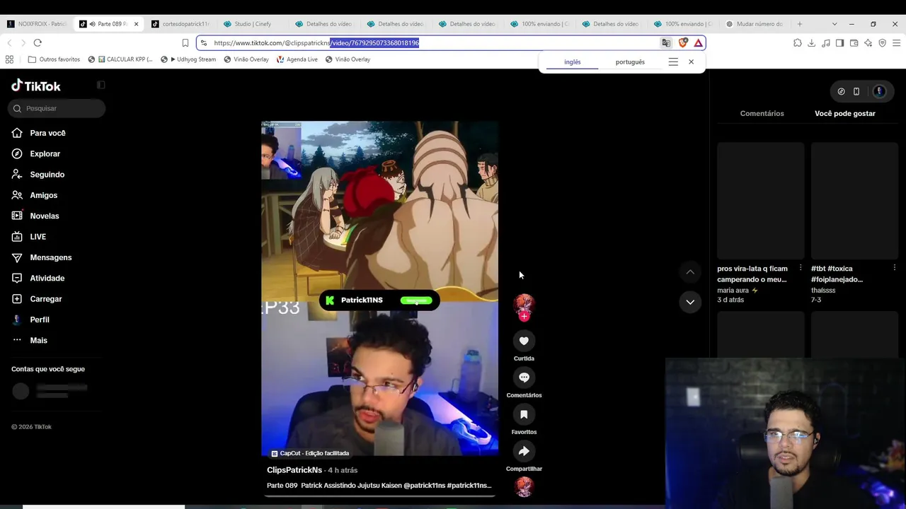Switch to Você pode gostar tab

pyautogui.click(x=845, y=113)
